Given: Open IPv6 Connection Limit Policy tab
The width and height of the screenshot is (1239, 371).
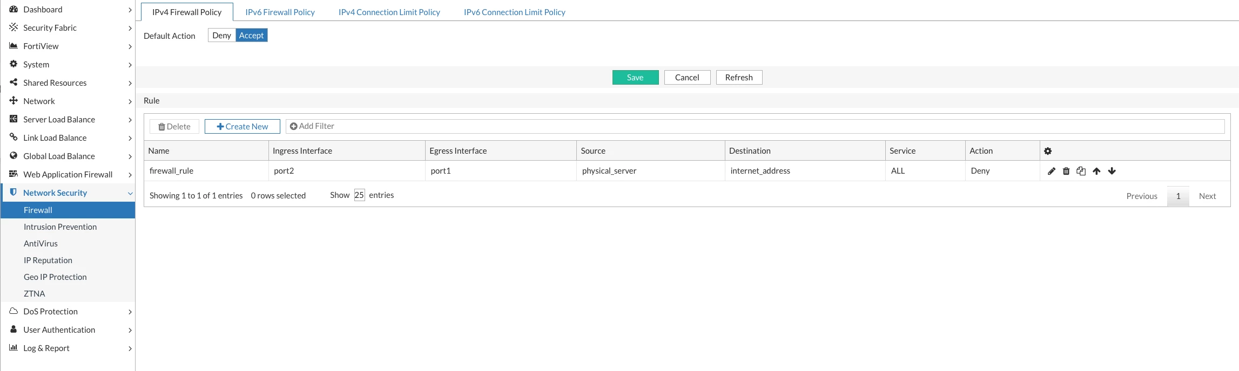Looking at the screenshot, I should click(515, 12).
